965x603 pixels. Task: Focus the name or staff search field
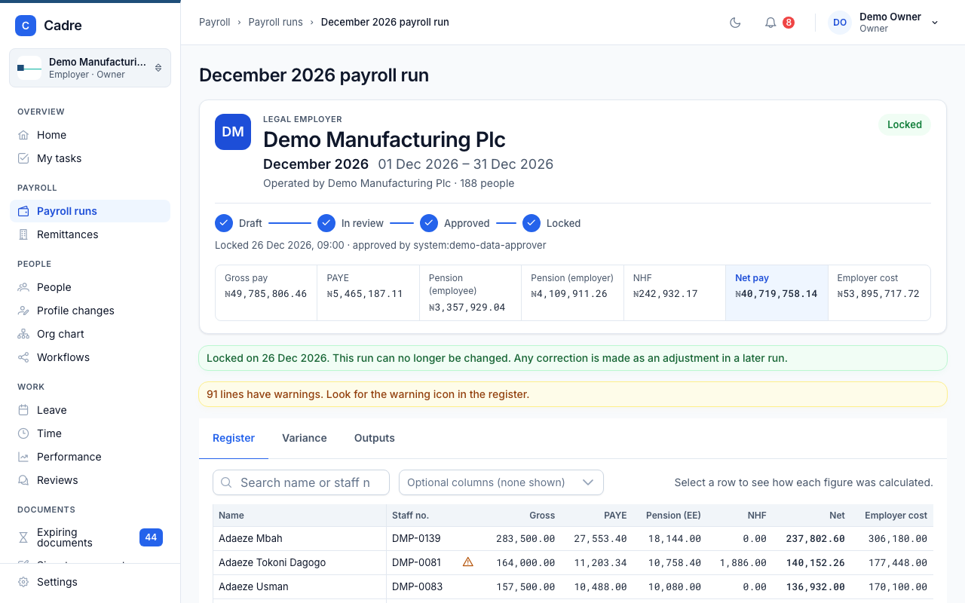click(x=302, y=482)
